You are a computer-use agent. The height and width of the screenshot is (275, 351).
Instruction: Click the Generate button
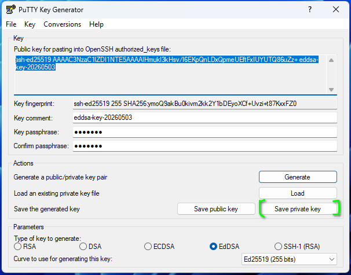[x=298, y=177]
